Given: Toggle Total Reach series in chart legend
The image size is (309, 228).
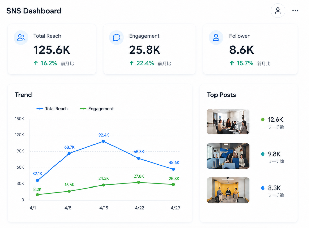Looking at the screenshot, I should tap(52, 109).
